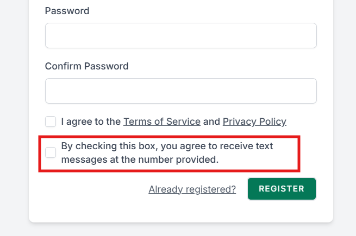The width and height of the screenshot is (356, 236).
Task: Select the "messages at the number provided" text line
Action: [139, 160]
